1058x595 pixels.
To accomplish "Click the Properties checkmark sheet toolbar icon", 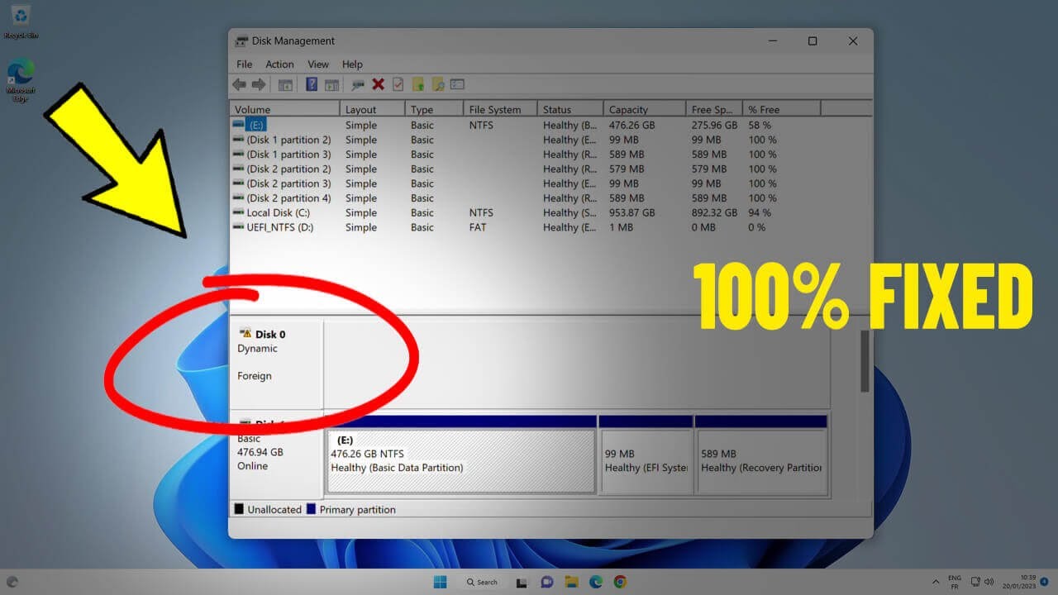I will click(x=398, y=84).
